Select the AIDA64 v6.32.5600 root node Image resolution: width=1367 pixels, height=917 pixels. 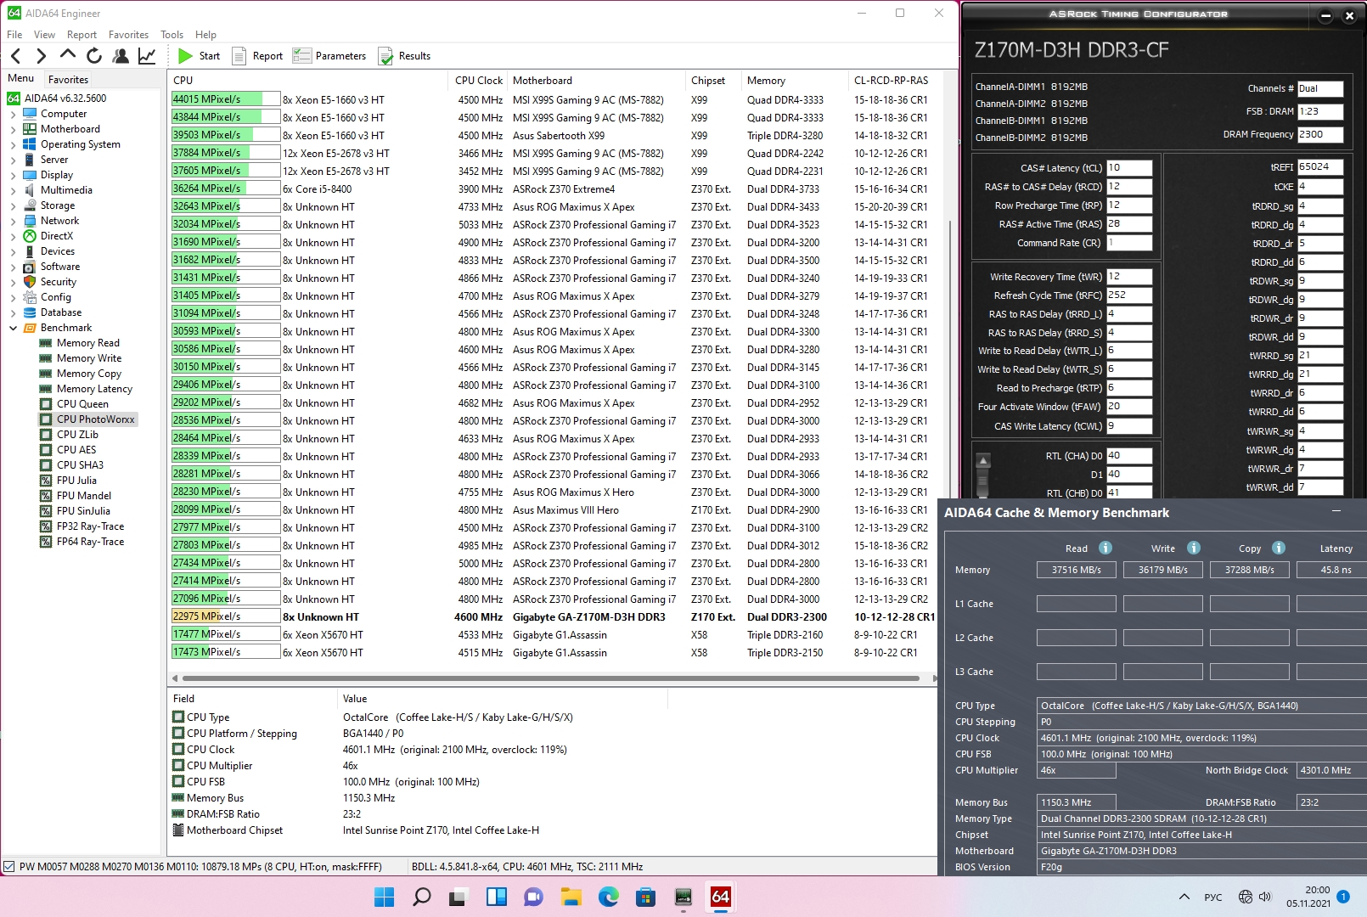click(65, 98)
